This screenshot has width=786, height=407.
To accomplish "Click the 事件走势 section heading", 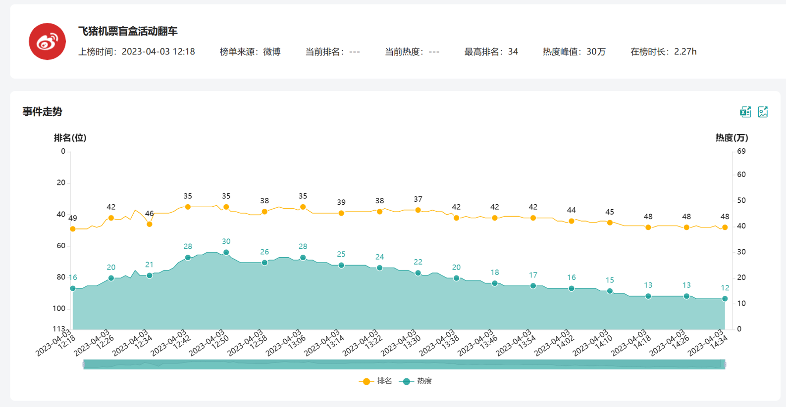I will click(x=43, y=112).
